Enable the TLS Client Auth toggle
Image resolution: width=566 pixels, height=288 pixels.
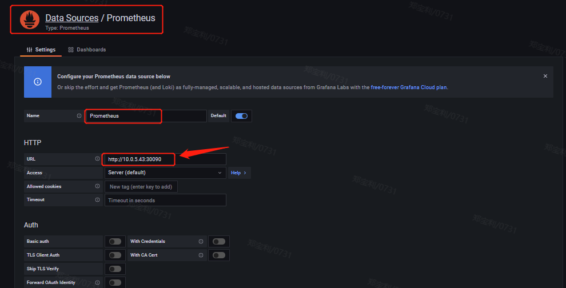(115, 255)
